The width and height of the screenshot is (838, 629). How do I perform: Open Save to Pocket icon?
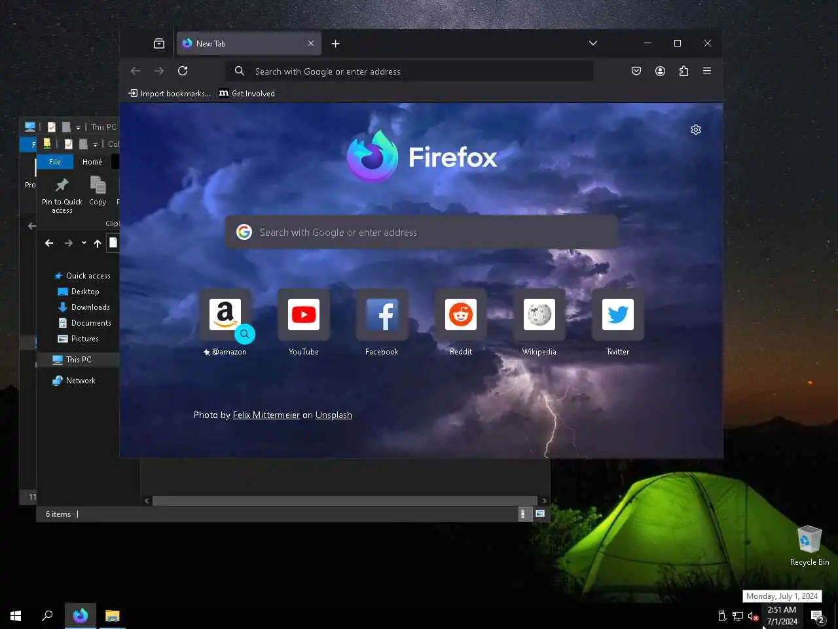point(636,71)
